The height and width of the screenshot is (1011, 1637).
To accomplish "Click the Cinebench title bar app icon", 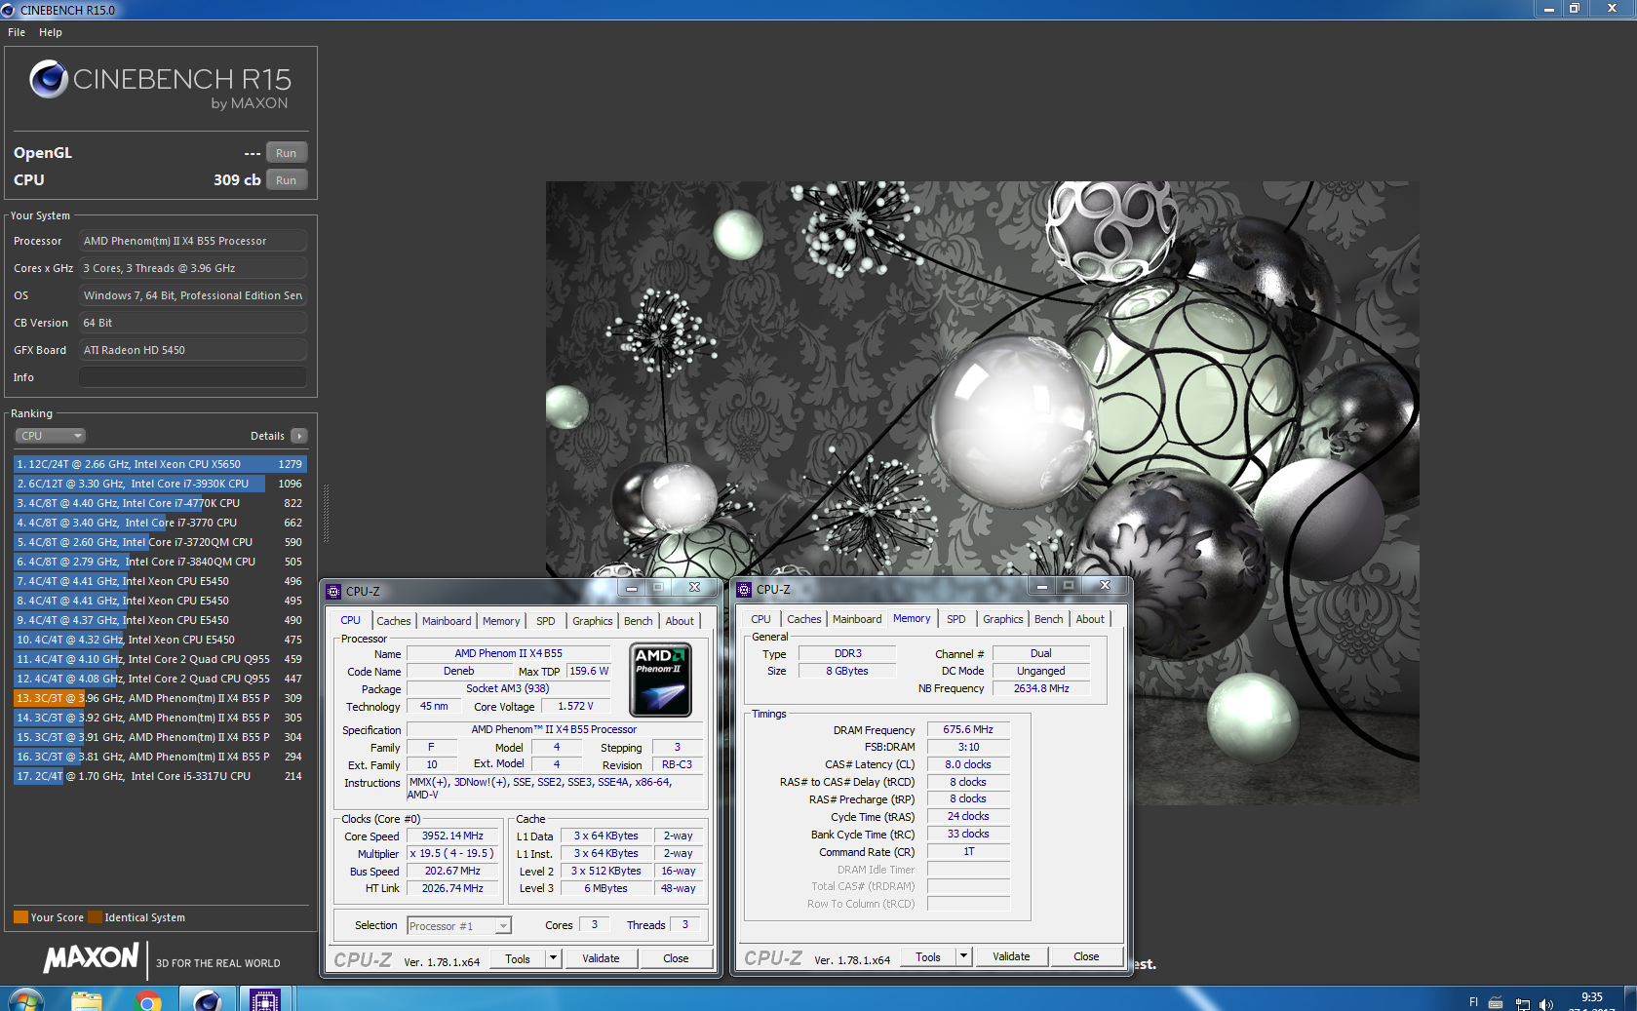I will click(x=9, y=10).
